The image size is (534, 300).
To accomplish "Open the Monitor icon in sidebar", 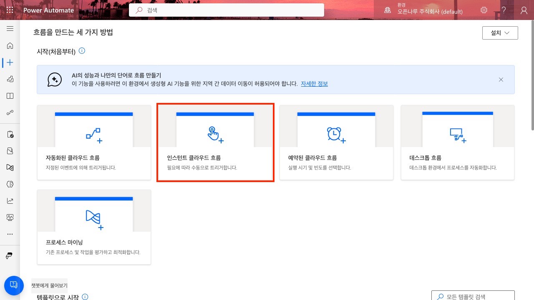I will point(10,217).
